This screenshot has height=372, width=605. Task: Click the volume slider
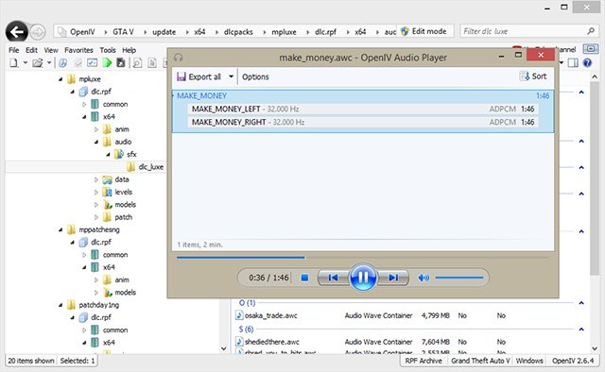coord(459,278)
